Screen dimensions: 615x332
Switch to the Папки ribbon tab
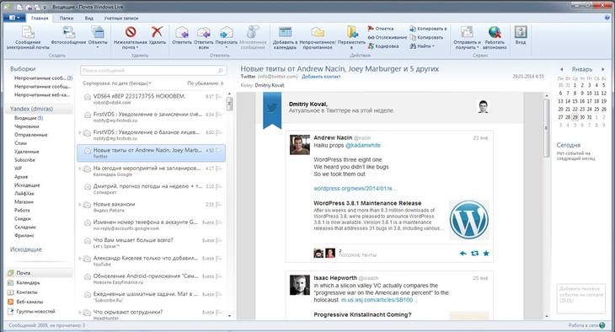coord(67,18)
